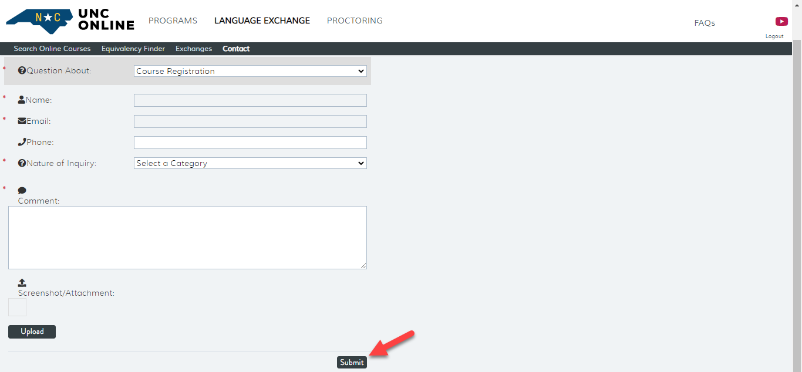Expand the Select a Category dropdown
Screen dimensions: 802x372
tap(250, 163)
